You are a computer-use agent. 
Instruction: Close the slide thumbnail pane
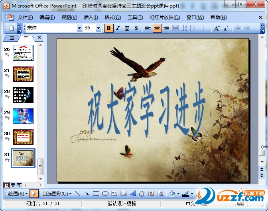(x=39, y=37)
